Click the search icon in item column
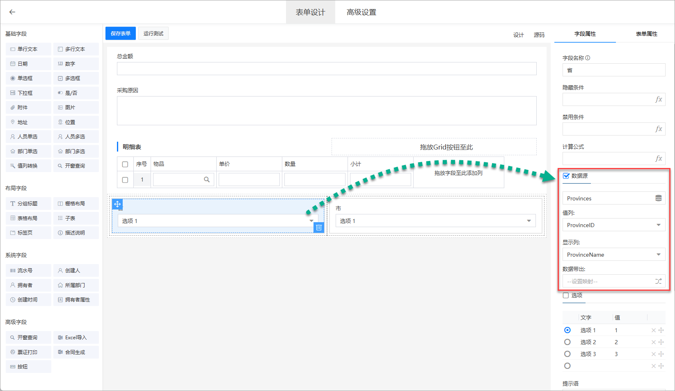675x391 pixels. coord(207,179)
